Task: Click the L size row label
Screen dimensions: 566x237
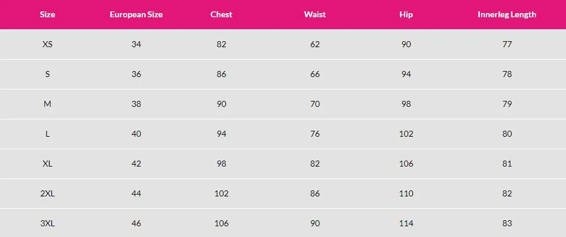Action: click(x=47, y=134)
